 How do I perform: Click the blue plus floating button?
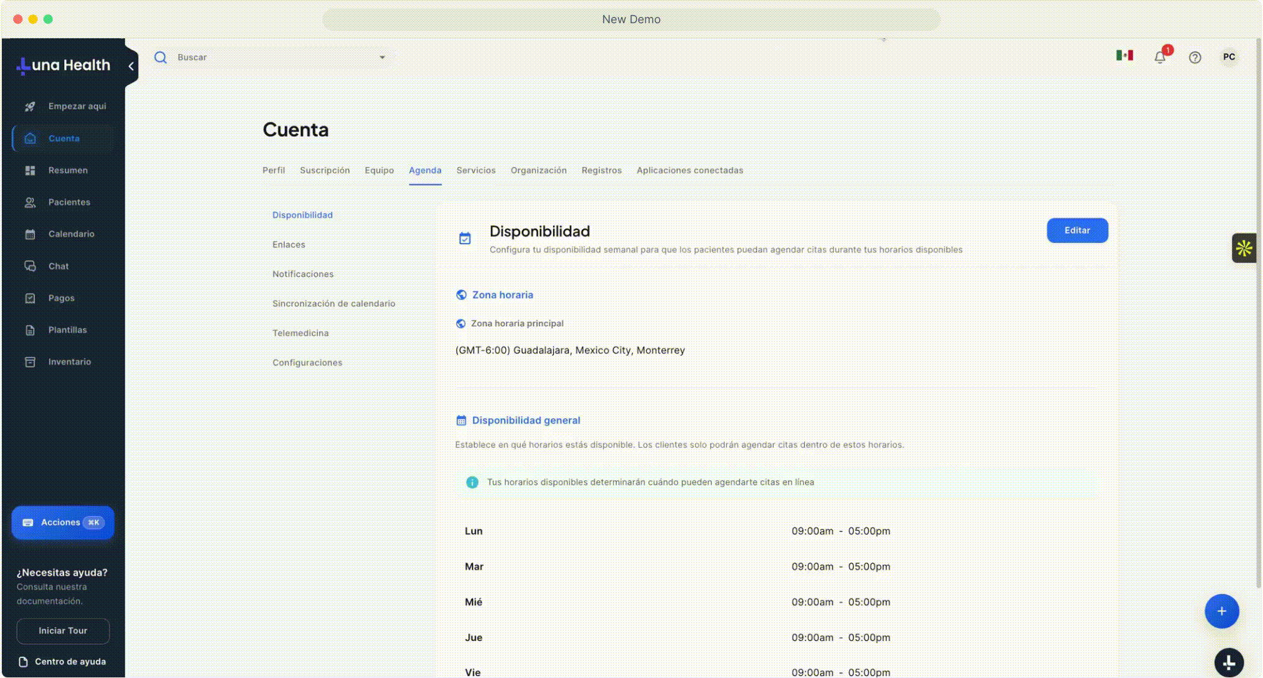point(1221,611)
